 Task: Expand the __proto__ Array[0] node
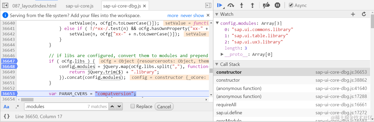(222, 54)
